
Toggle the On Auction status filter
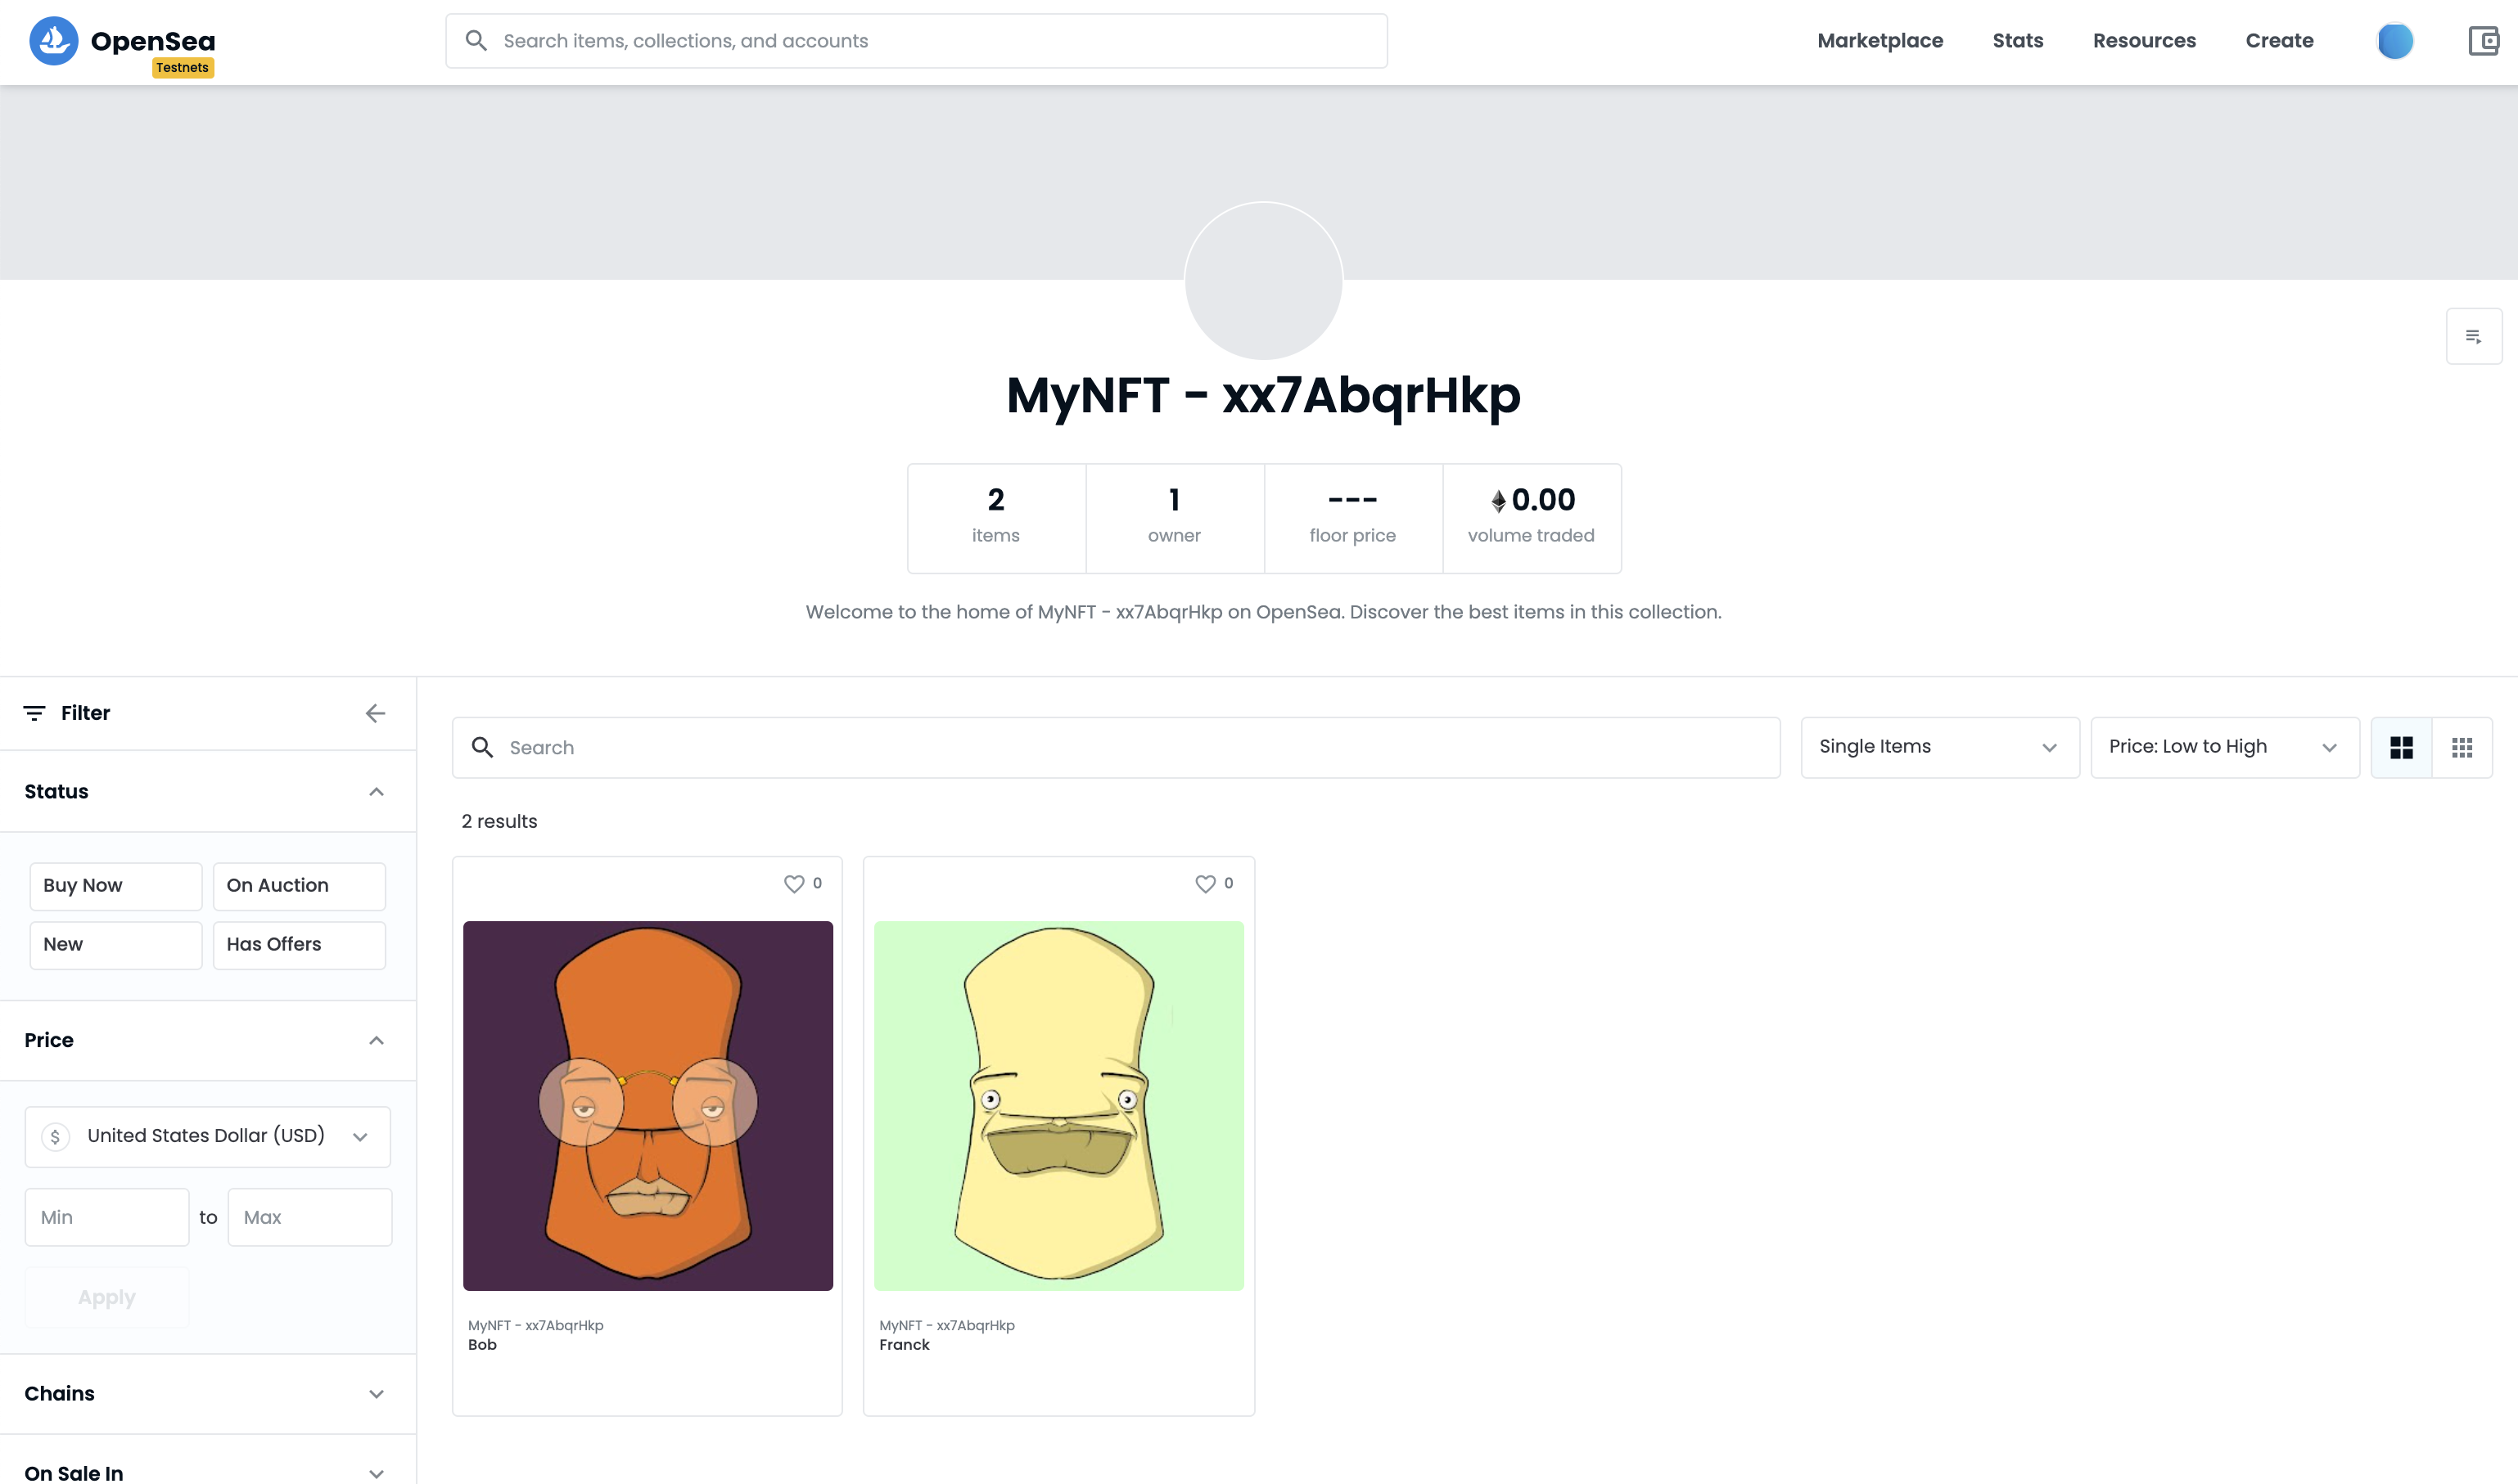tap(298, 886)
